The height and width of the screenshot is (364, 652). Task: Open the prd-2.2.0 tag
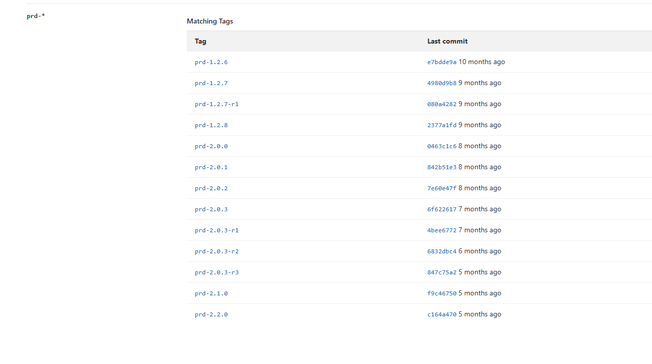[x=211, y=314]
